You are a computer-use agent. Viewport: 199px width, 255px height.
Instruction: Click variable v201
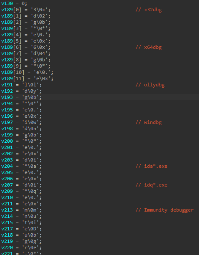tap(7, 147)
